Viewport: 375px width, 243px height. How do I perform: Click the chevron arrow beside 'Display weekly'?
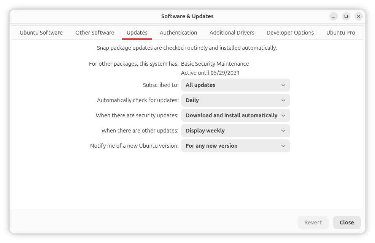point(283,131)
